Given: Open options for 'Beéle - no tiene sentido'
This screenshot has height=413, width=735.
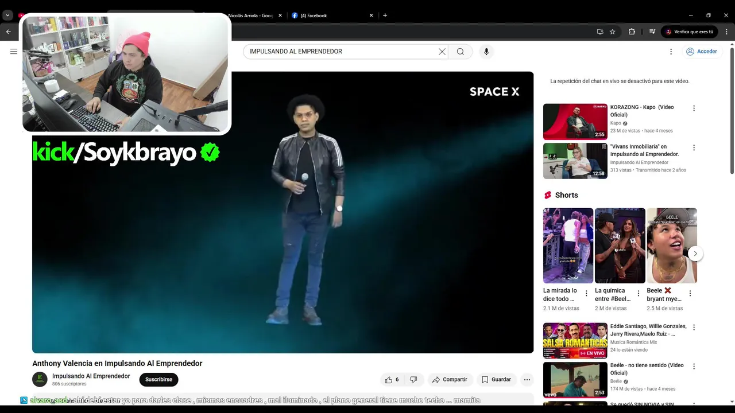Looking at the screenshot, I should pos(694,367).
